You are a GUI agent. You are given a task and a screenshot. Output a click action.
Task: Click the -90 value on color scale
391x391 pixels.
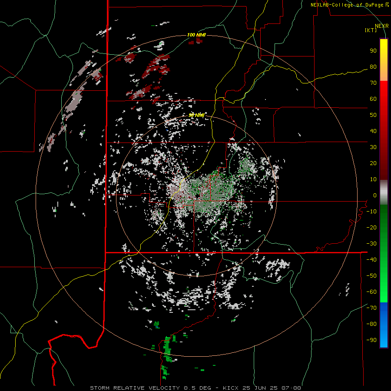[x=371, y=340]
